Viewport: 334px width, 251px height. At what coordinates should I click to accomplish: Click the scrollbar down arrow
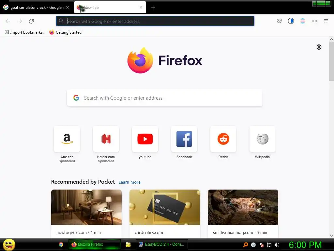tap(331, 236)
